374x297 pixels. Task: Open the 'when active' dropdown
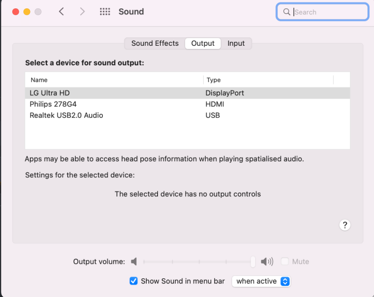pos(262,281)
